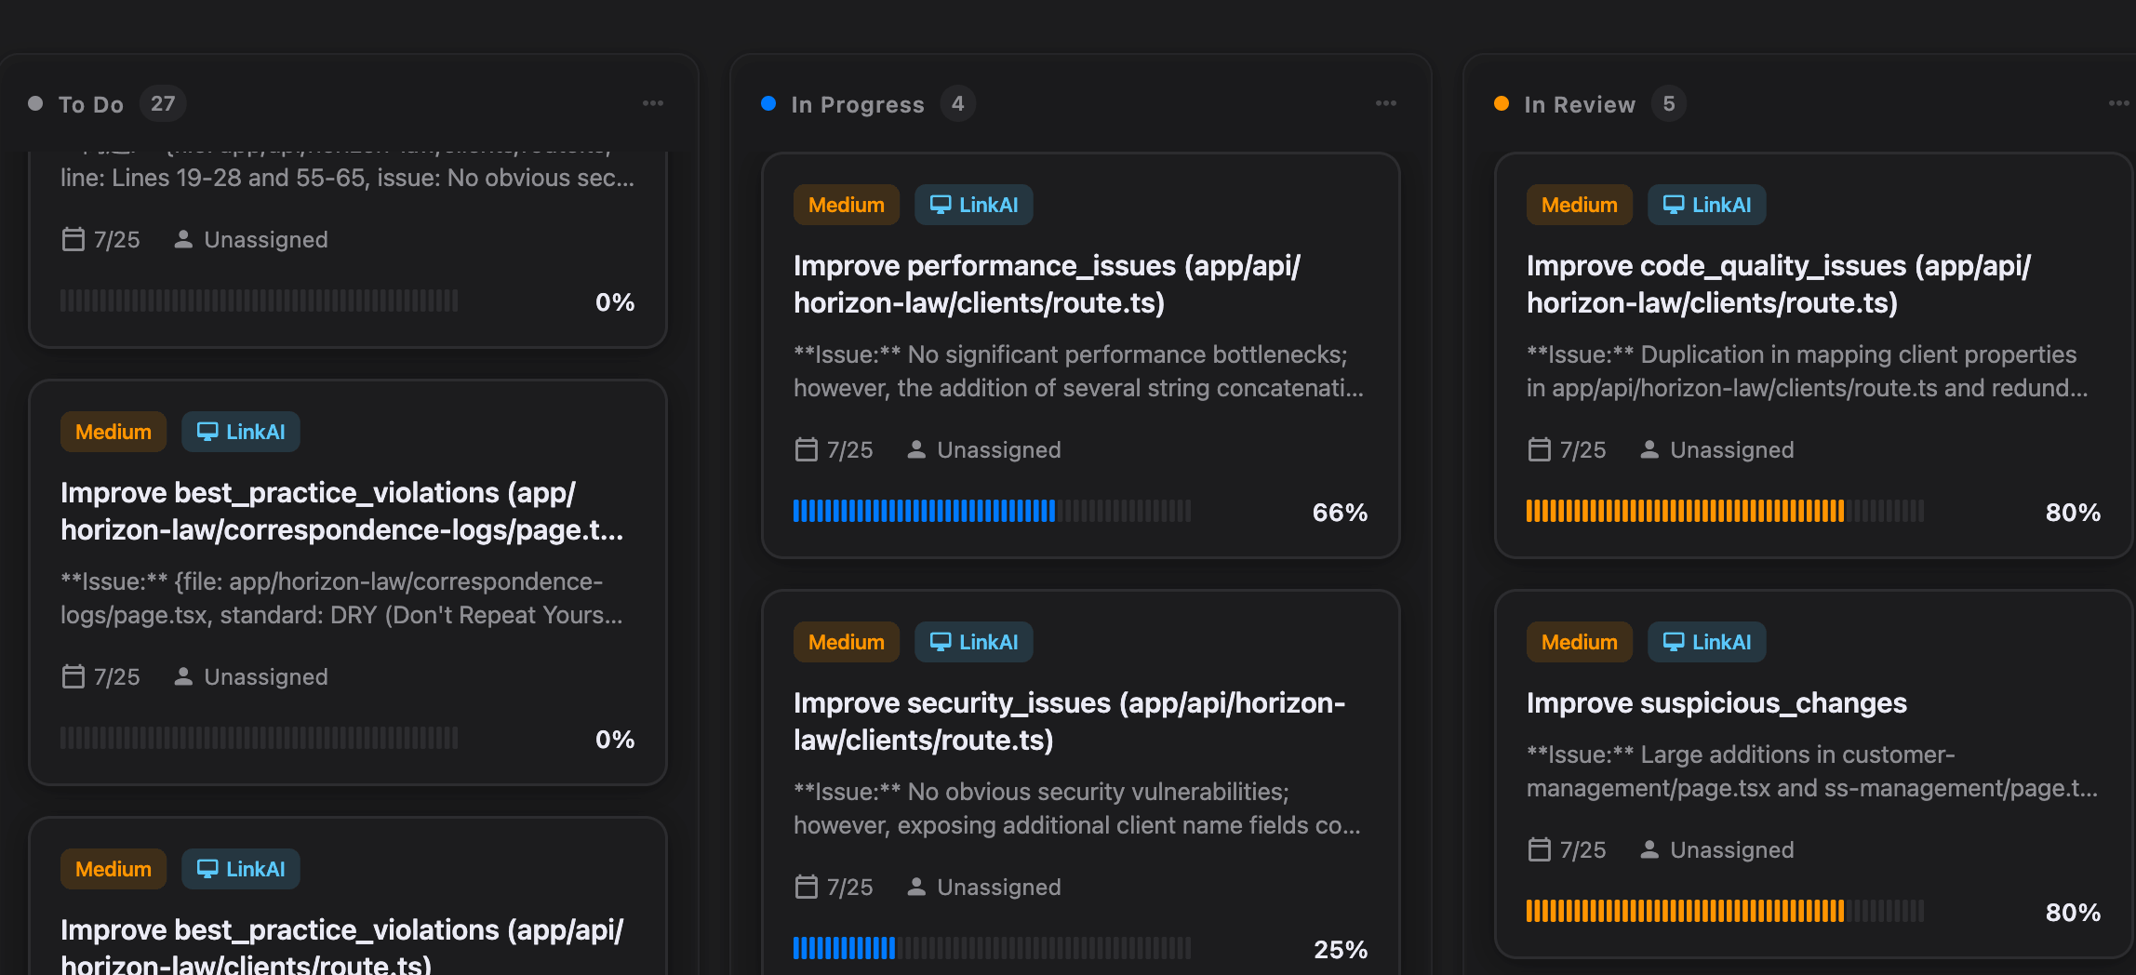This screenshot has width=2136, height=975.
Task: Click the Medium priority badge on performance_issues card
Action: pyautogui.click(x=846, y=204)
